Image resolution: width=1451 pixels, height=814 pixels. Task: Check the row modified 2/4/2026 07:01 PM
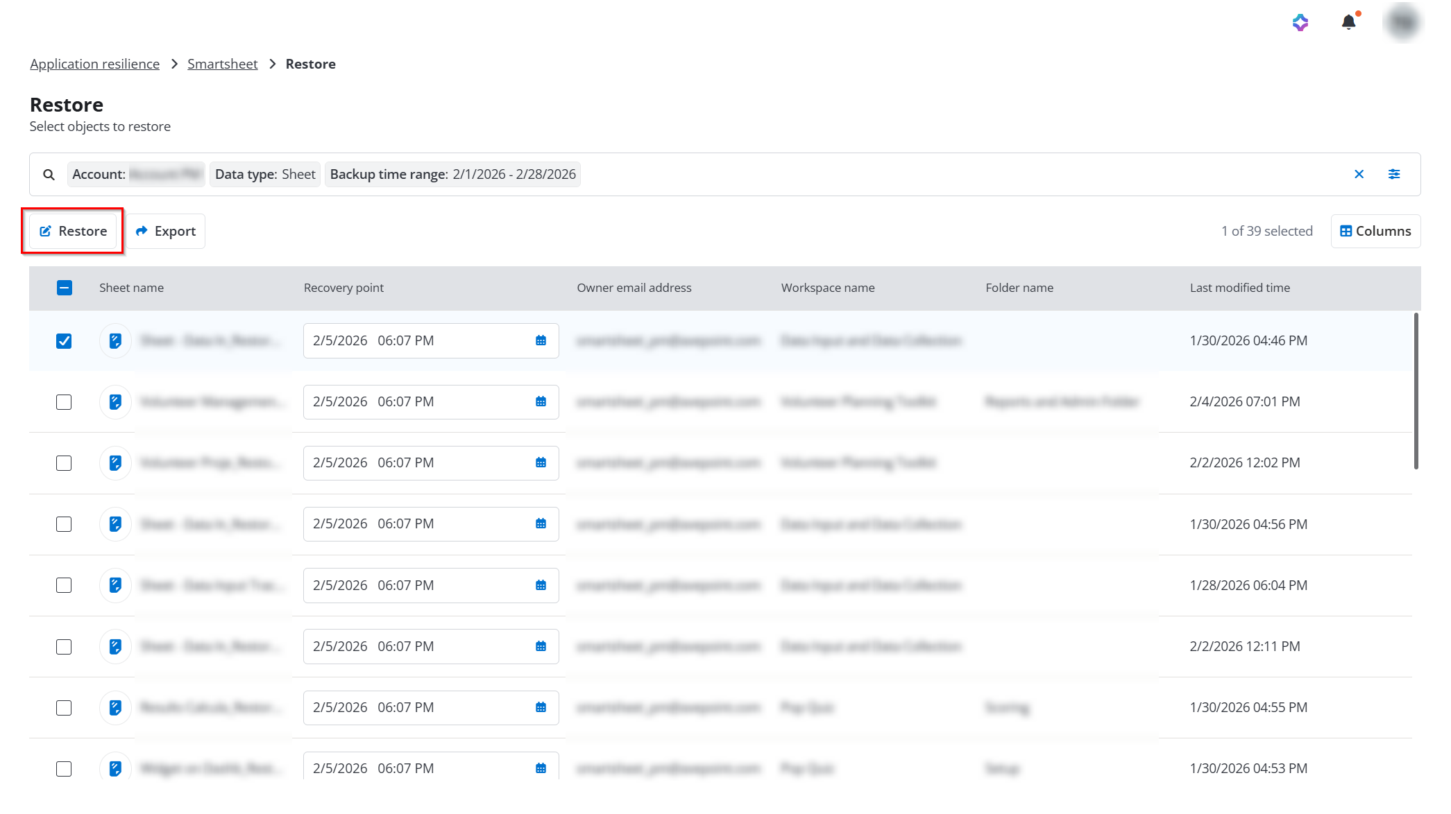tap(64, 401)
